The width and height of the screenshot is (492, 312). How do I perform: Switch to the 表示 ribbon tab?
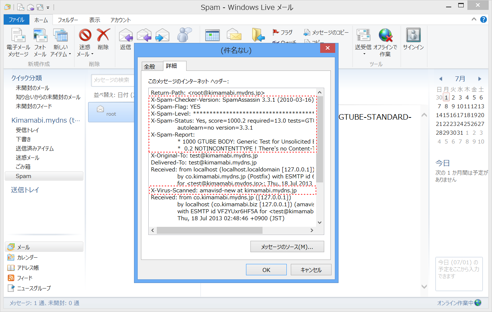click(95, 20)
